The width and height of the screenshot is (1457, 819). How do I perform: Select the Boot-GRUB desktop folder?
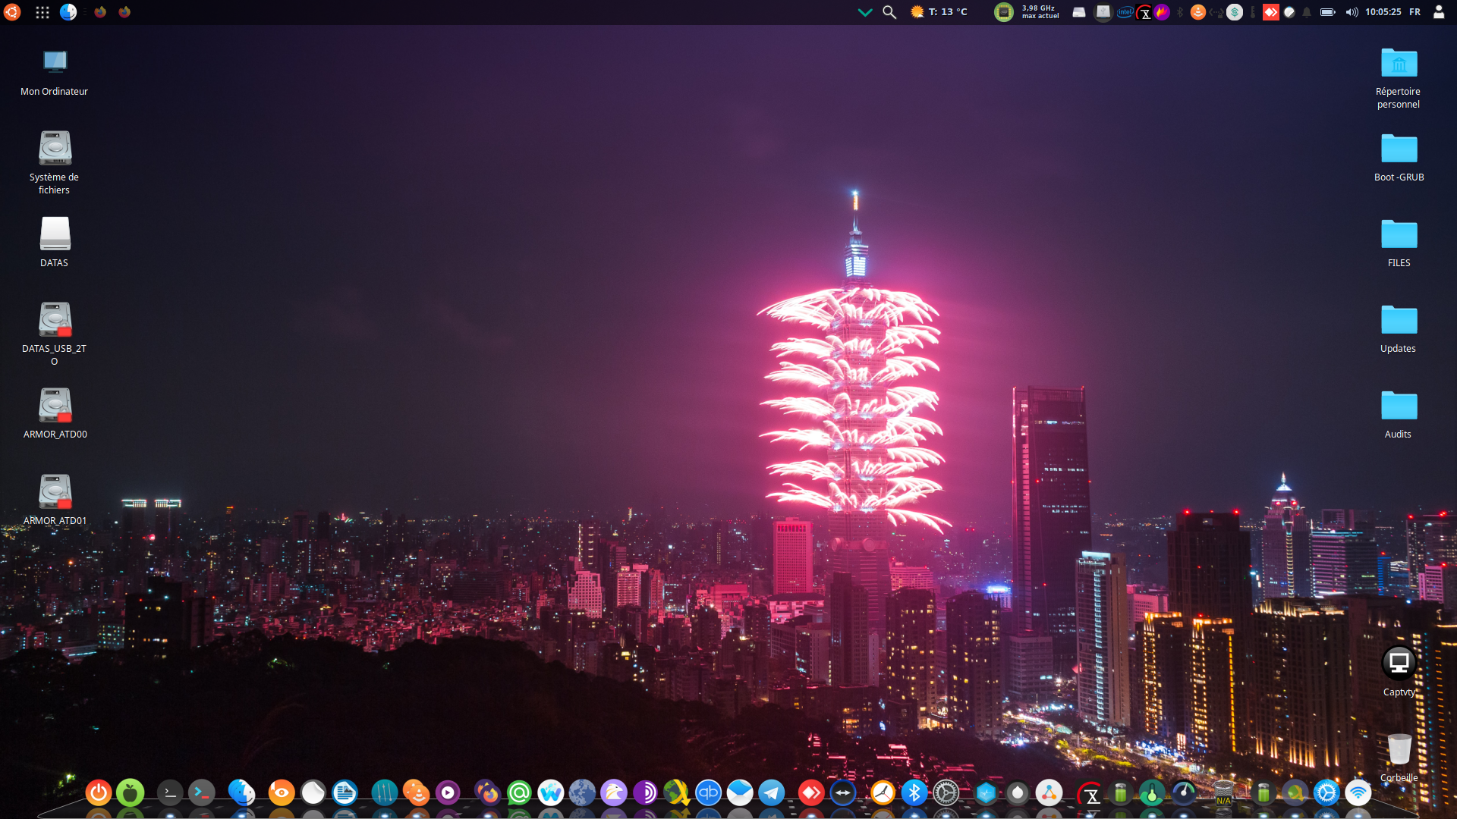[x=1399, y=149]
